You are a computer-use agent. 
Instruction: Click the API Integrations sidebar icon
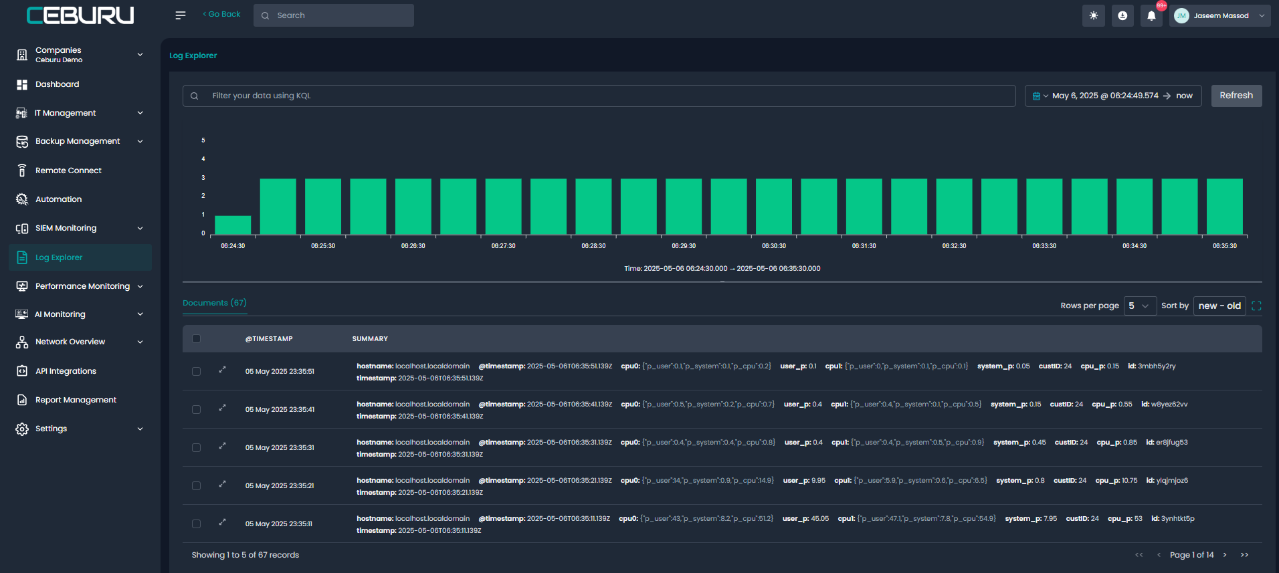coord(22,371)
